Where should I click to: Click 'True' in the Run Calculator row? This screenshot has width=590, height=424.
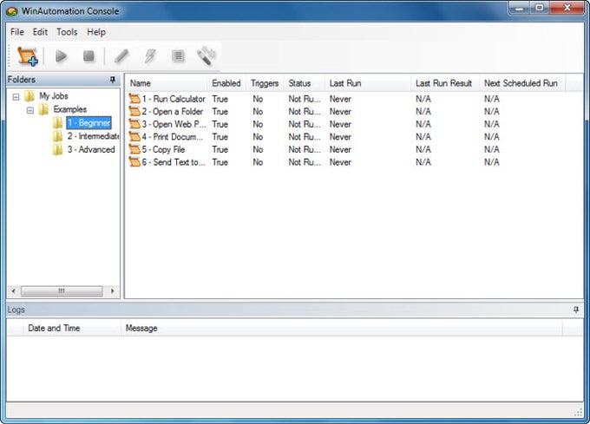tap(220, 99)
